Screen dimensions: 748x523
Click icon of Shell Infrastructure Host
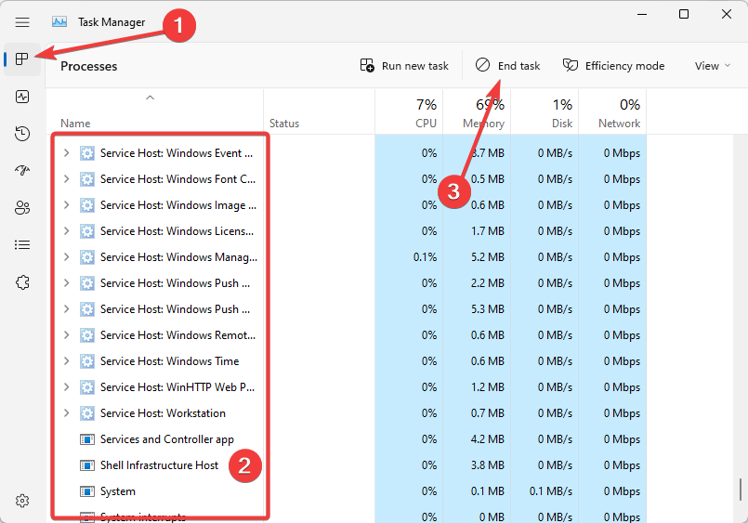(86, 464)
